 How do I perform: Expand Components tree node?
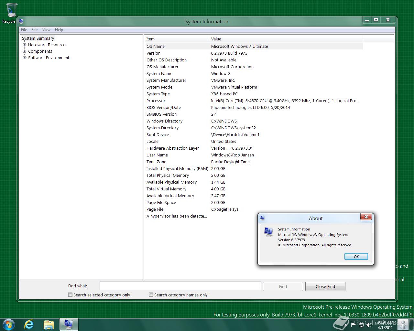point(24,51)
